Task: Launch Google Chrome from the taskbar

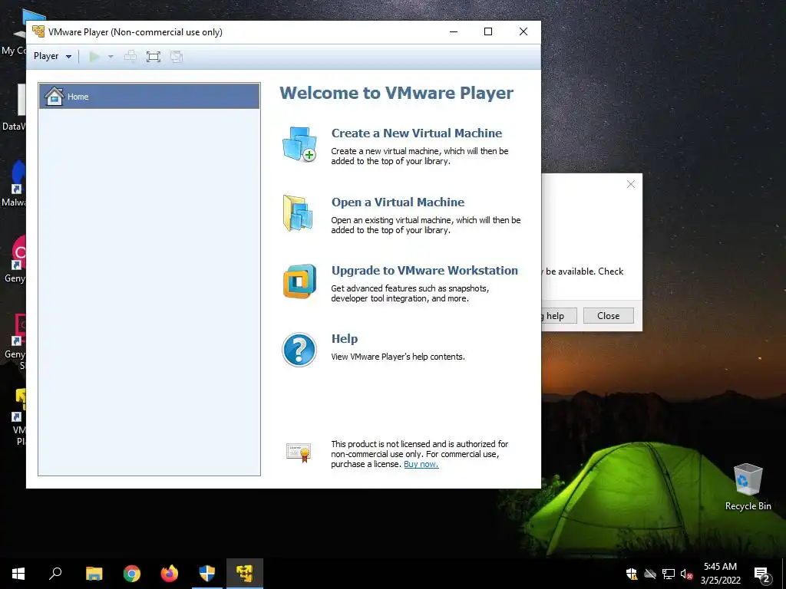Action: tap(132, 574)
